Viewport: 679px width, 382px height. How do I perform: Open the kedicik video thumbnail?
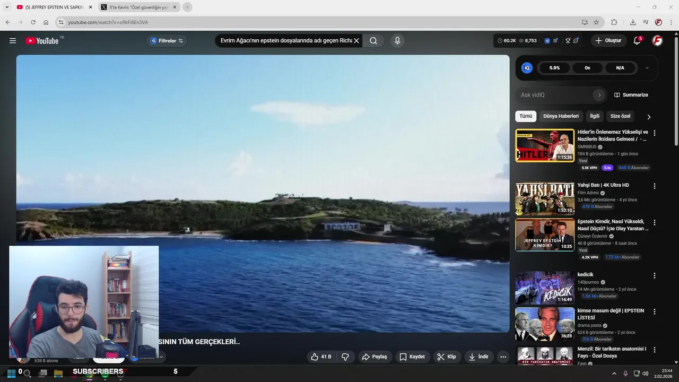[x=545, y=288]
